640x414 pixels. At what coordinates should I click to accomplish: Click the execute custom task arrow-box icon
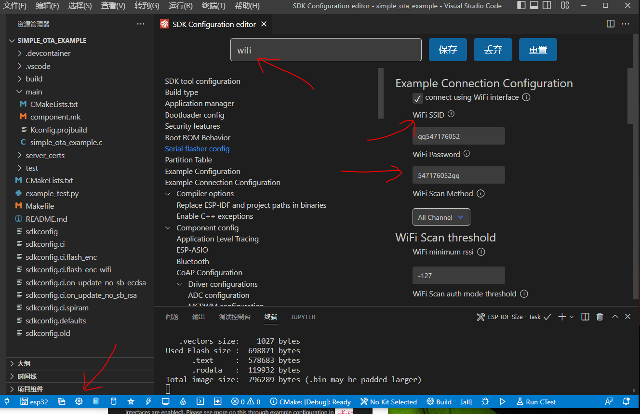218,401
